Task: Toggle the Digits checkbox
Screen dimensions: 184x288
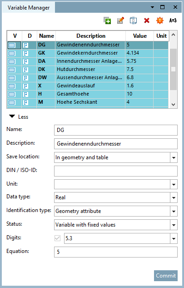Action: [x=57, y=238]
